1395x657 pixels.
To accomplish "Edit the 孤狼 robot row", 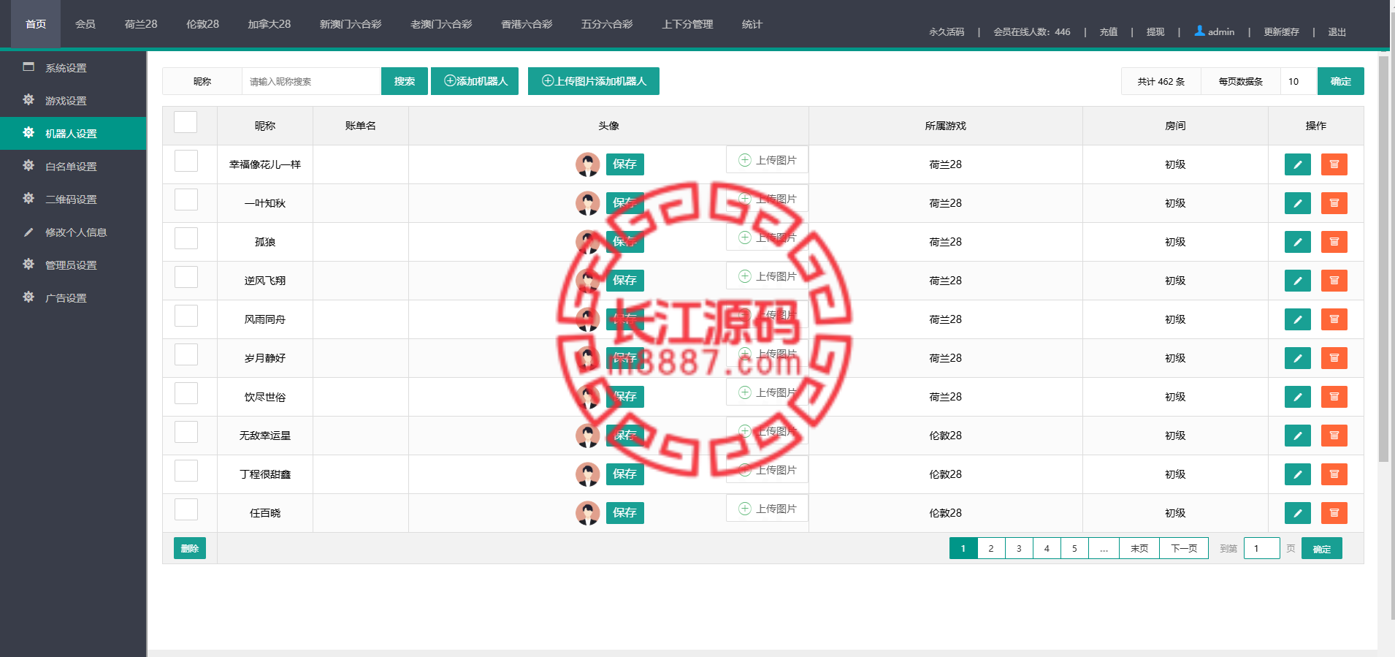I will (x=1297, y=242).
